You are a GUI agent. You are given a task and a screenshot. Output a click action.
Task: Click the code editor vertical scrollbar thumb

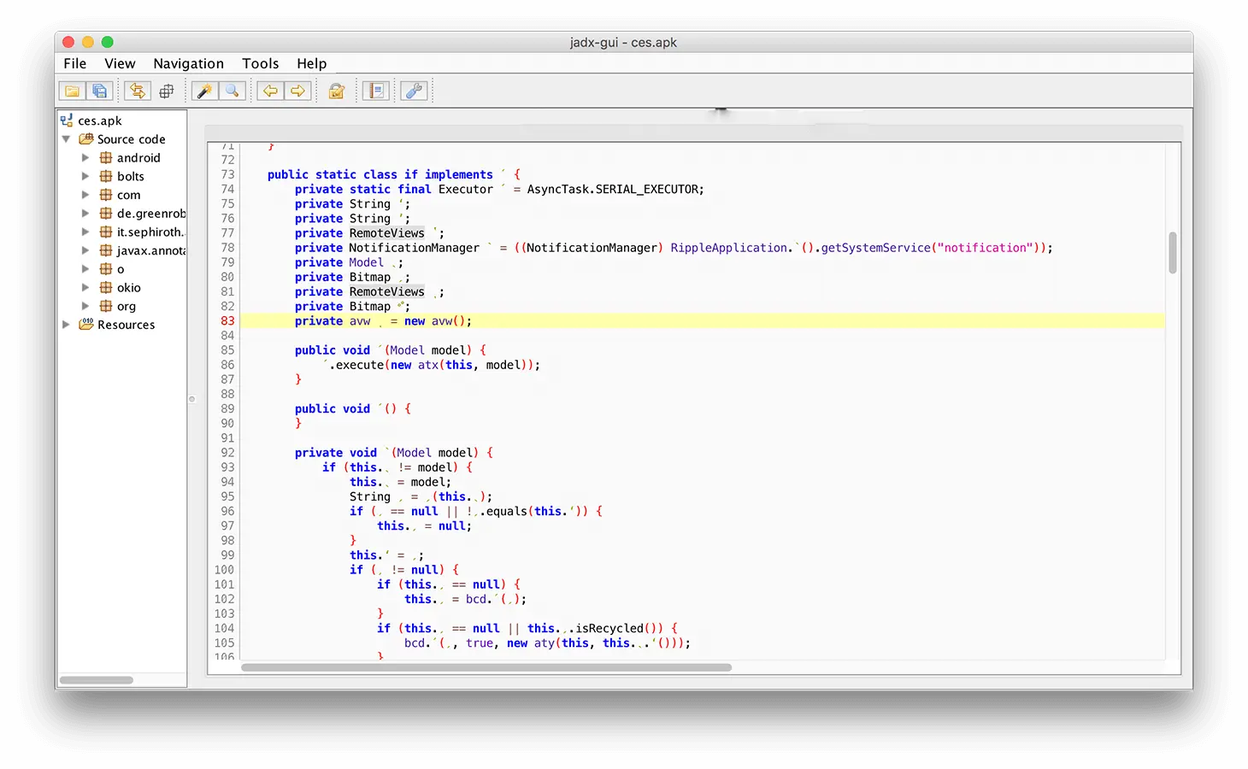pos(1173,253)
